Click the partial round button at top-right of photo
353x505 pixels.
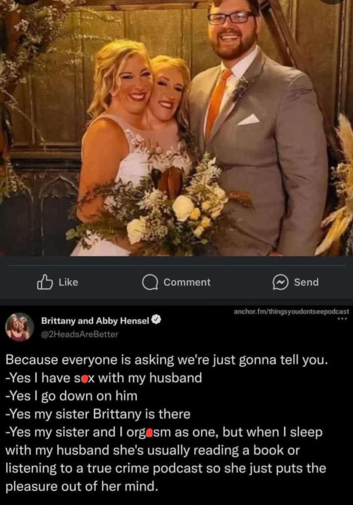(333, 2)
